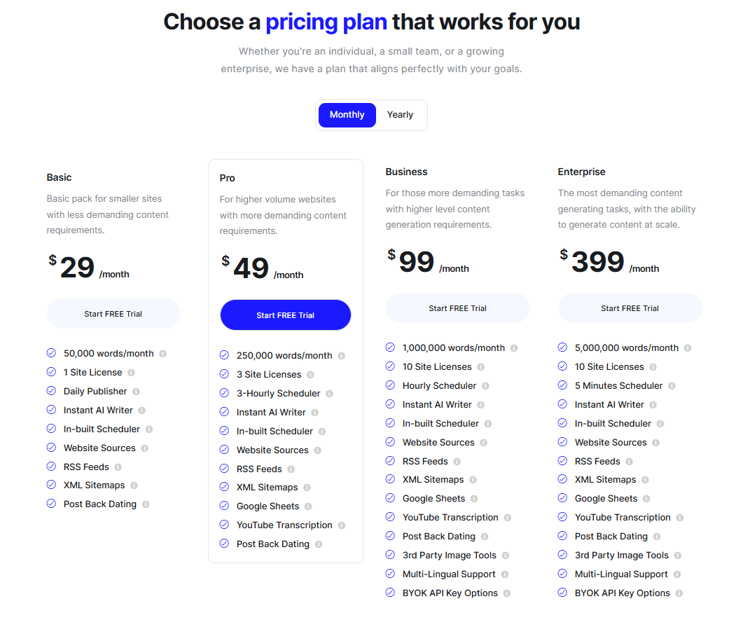This screenshot has height=620, width=729.
Task: Click info icon next to 3-Hourly Scheduler
Action: (x=329, y=394)
